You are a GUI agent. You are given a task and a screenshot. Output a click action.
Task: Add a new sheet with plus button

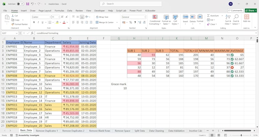pyautogui.click(x=213, y=131)
